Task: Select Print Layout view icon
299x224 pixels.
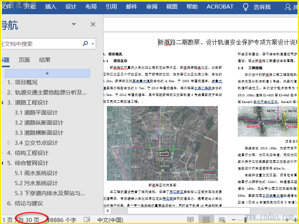Action: [x=206, y=220]
